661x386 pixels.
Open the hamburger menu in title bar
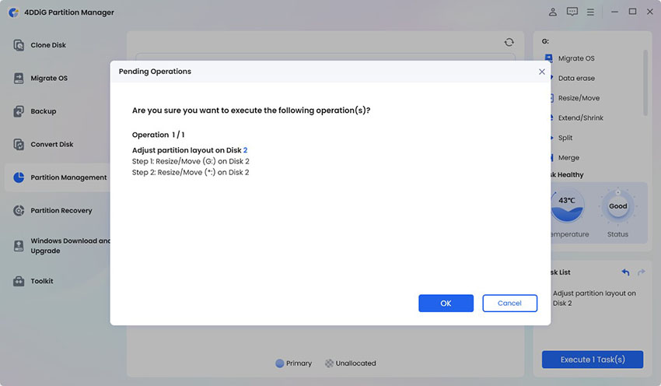[x=590, y=12]
